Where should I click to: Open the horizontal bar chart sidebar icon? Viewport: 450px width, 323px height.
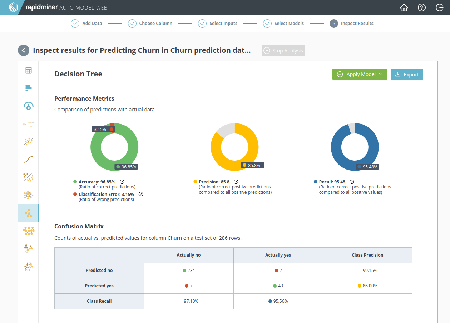click(x=29, y=88)
